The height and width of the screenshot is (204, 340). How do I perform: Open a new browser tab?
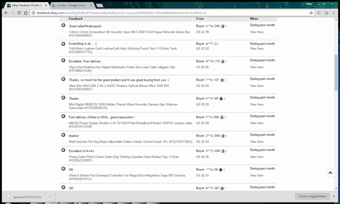(100, 5)
